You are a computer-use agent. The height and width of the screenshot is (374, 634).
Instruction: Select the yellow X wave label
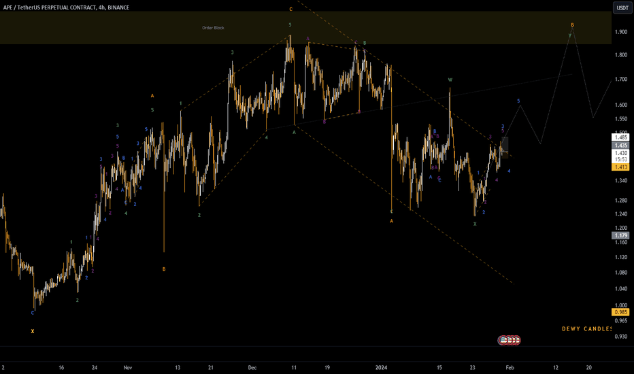(x=33, y=332)
